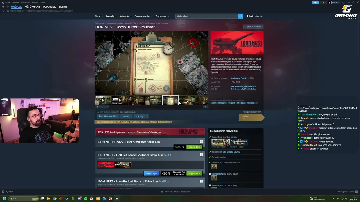Screen dimensions: 360x202
Task: Click the media strip scrollbar handle
Action: coord(105,107)
